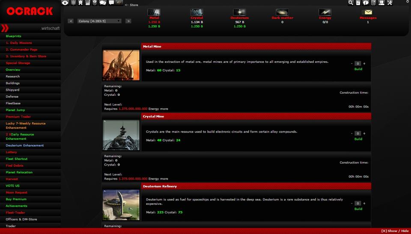
Task: Open the chat bubbles icon
Action: tap(103, 3)
